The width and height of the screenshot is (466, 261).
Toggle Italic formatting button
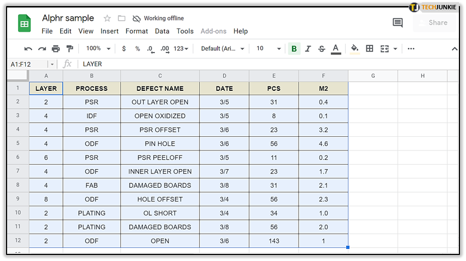click(x=308, y=49)
